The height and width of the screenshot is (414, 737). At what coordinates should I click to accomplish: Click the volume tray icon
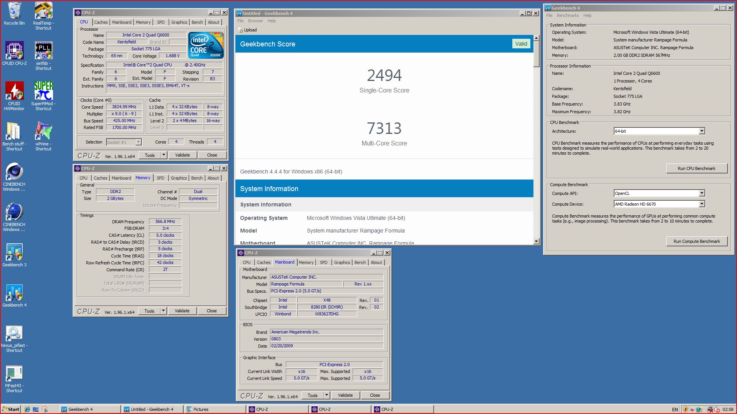click(x=717, y=409)
